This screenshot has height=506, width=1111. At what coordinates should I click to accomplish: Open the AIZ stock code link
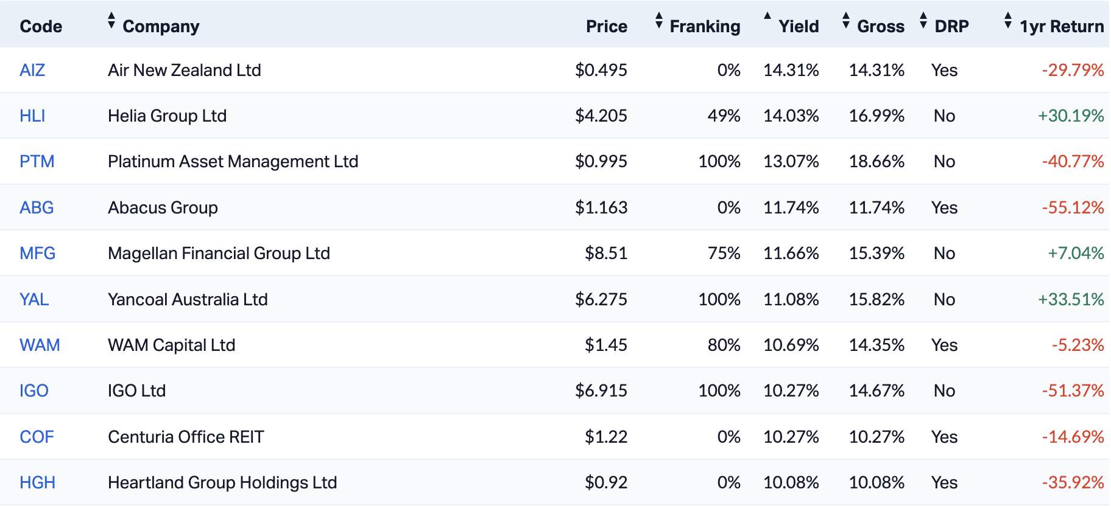click(x=32, y=70)
